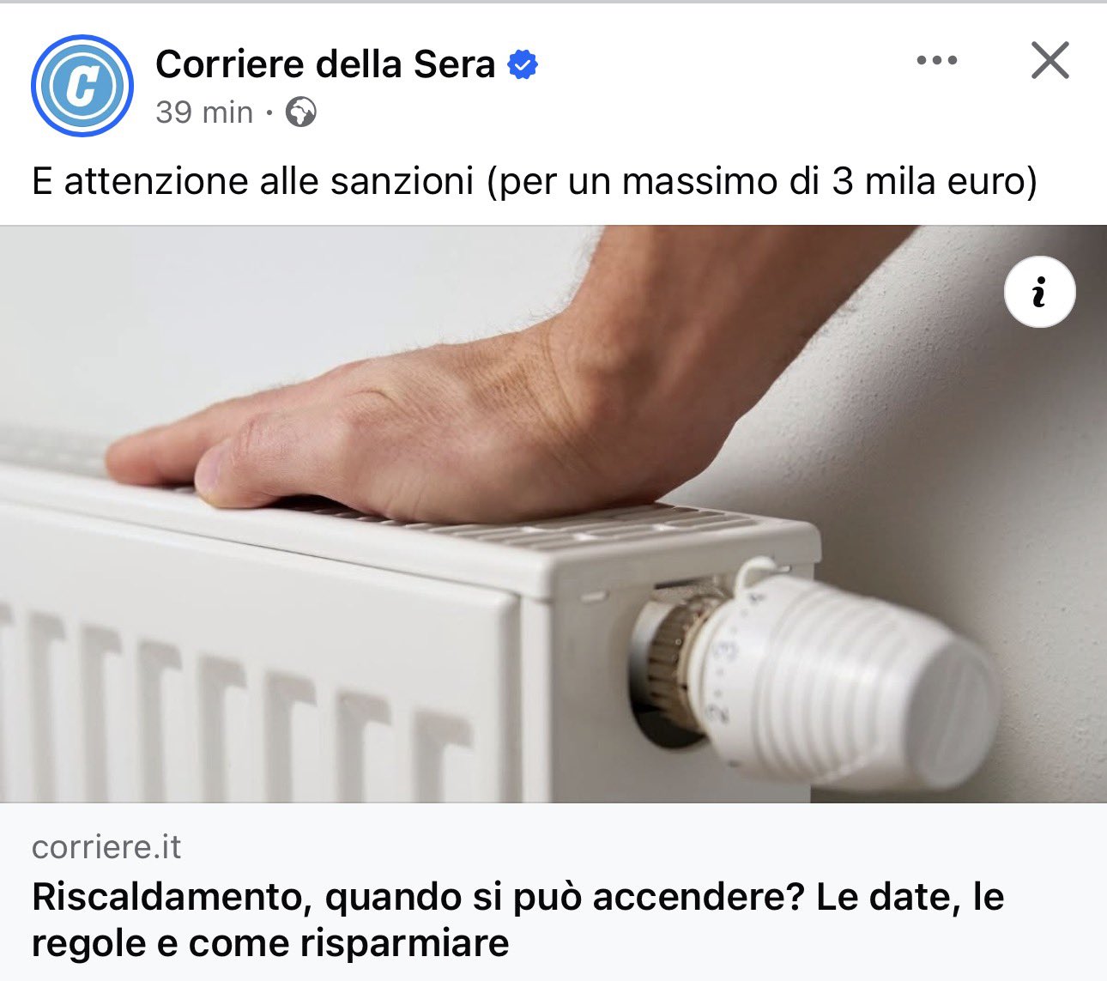Click the globe public audience icon
Screen dimensions: 1107x981
300,112
